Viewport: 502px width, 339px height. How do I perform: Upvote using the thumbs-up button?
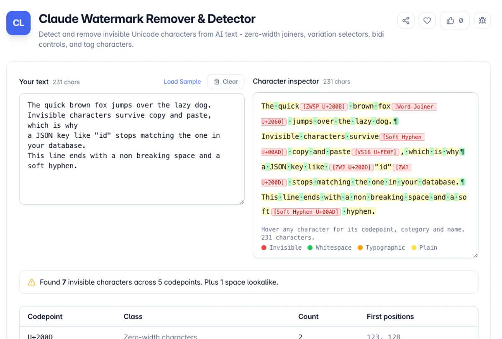coord(455,20)
